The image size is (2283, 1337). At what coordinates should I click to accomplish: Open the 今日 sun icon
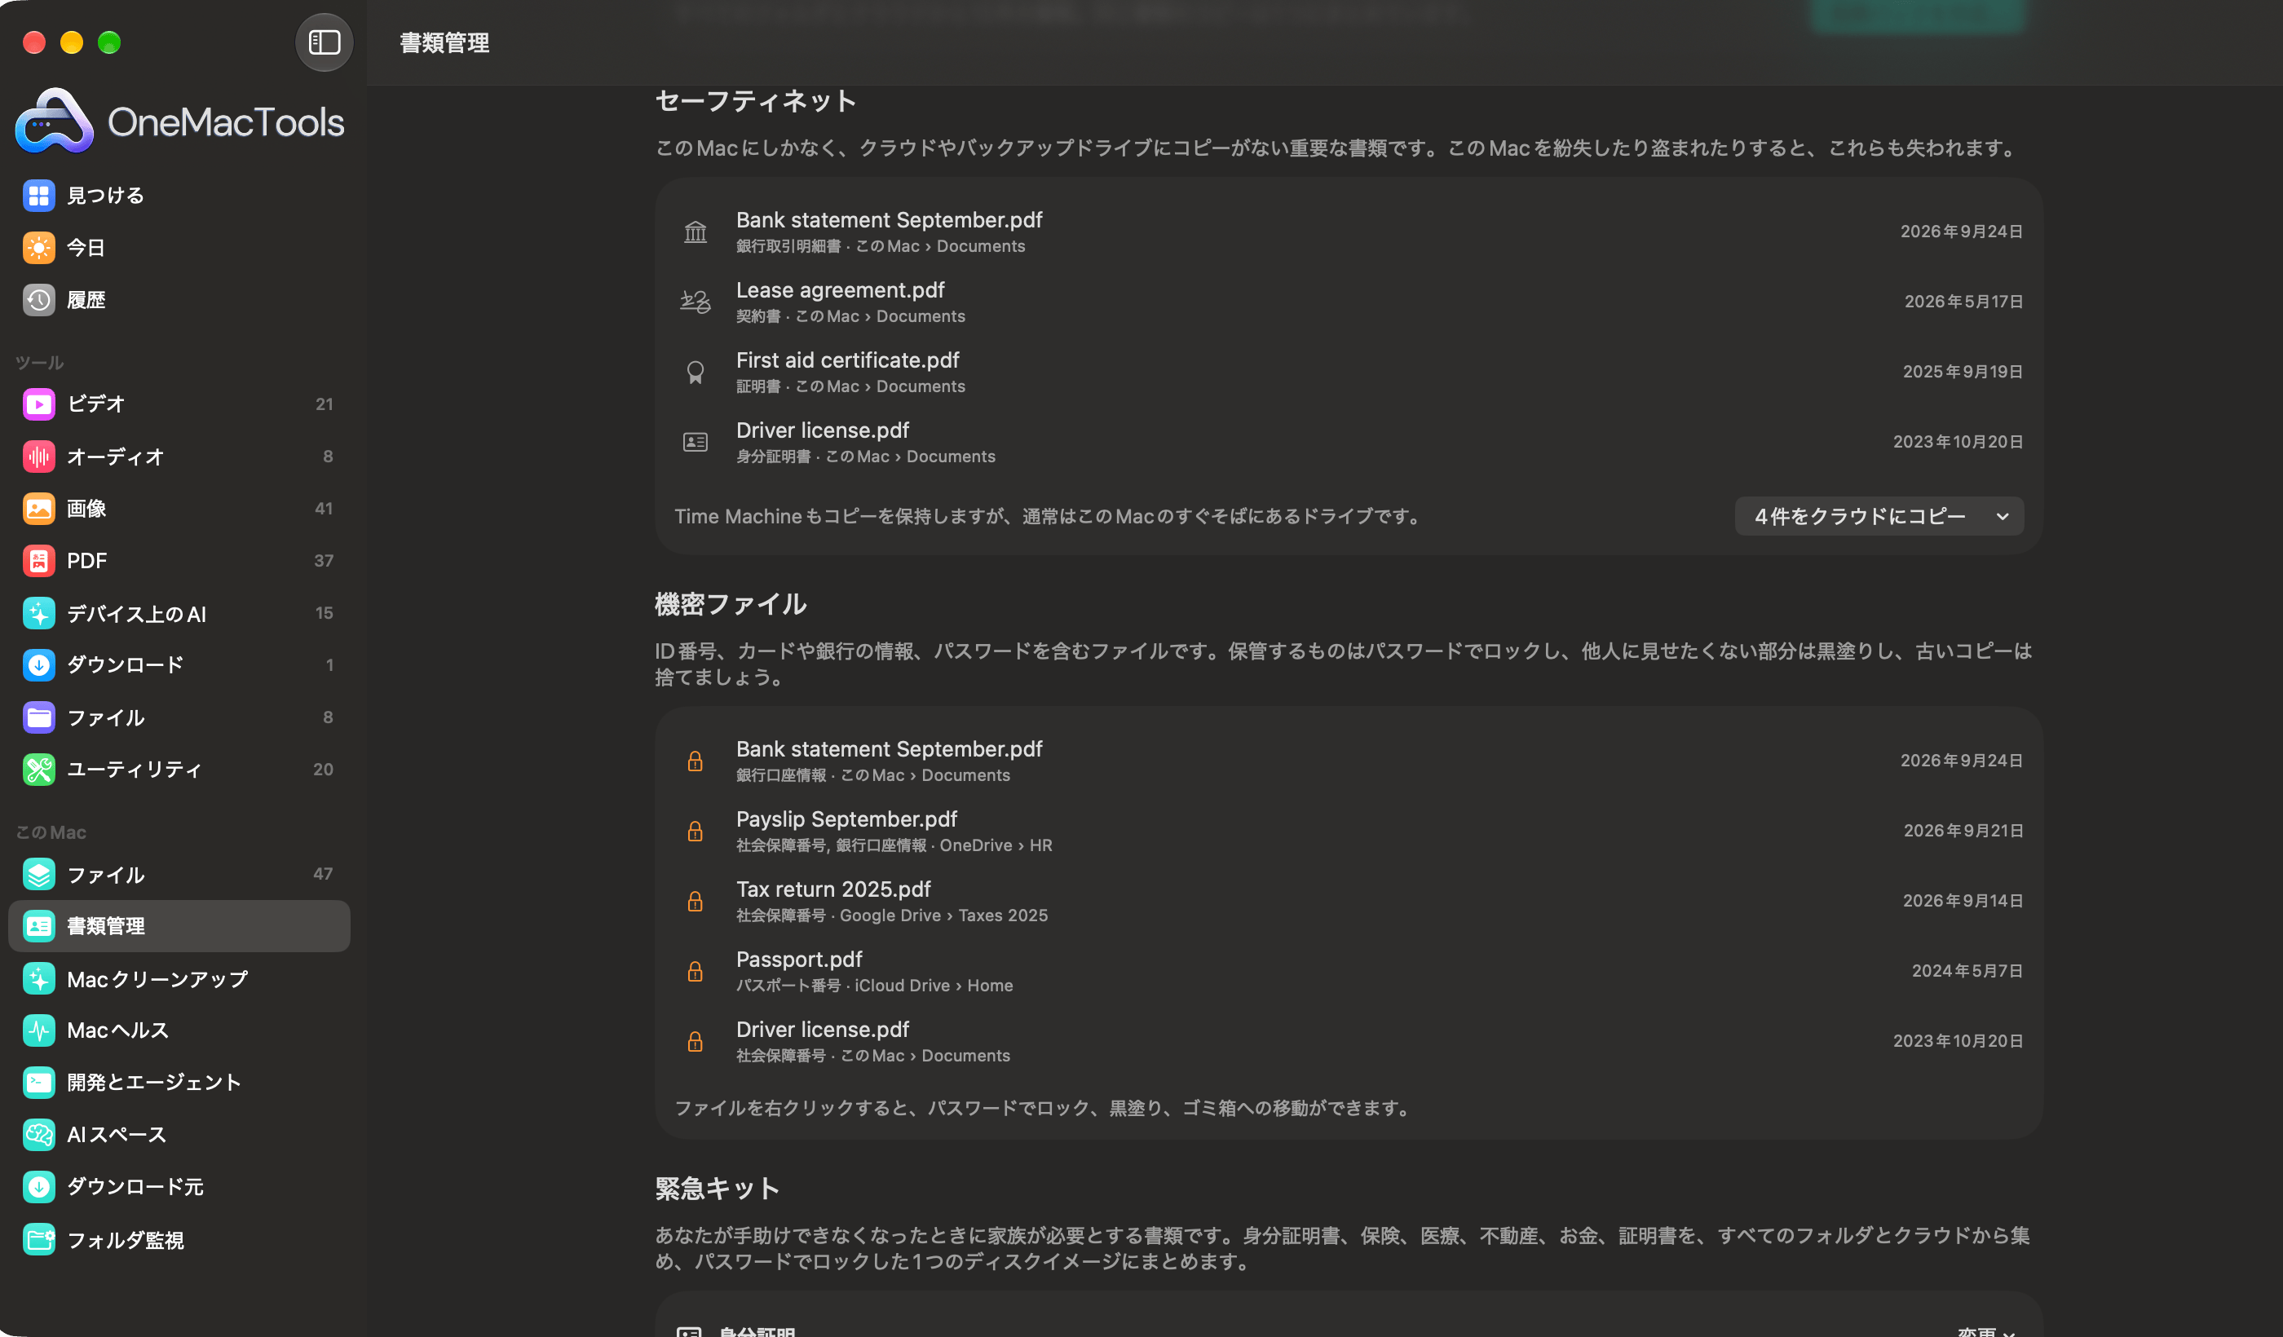(39, 247)
